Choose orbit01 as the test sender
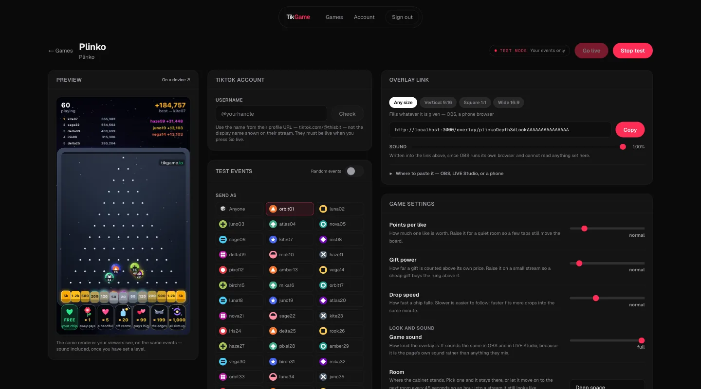This screenshot has width=701, height=389. [x=290, y=209]
